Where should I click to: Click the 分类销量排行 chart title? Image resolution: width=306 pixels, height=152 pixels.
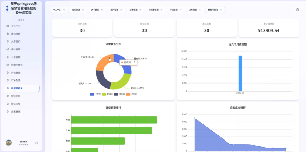(114, 107)
